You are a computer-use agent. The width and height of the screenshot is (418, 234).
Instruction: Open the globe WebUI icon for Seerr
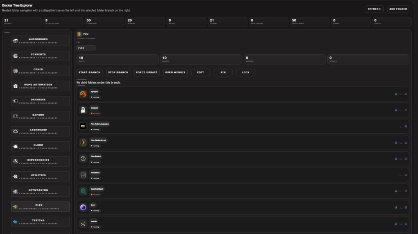[396, 207]
